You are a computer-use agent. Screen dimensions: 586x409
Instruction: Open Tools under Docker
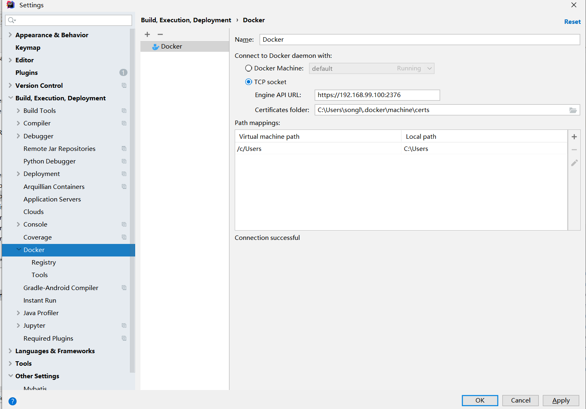coord(40,275)
